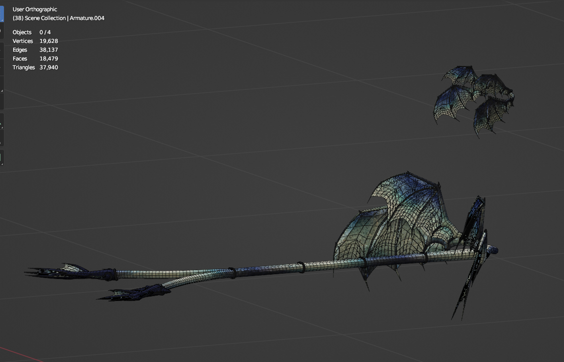564x362 pixels.
Task: Select the upper clawed tip of the staff
Action: (x=72, y=272)
